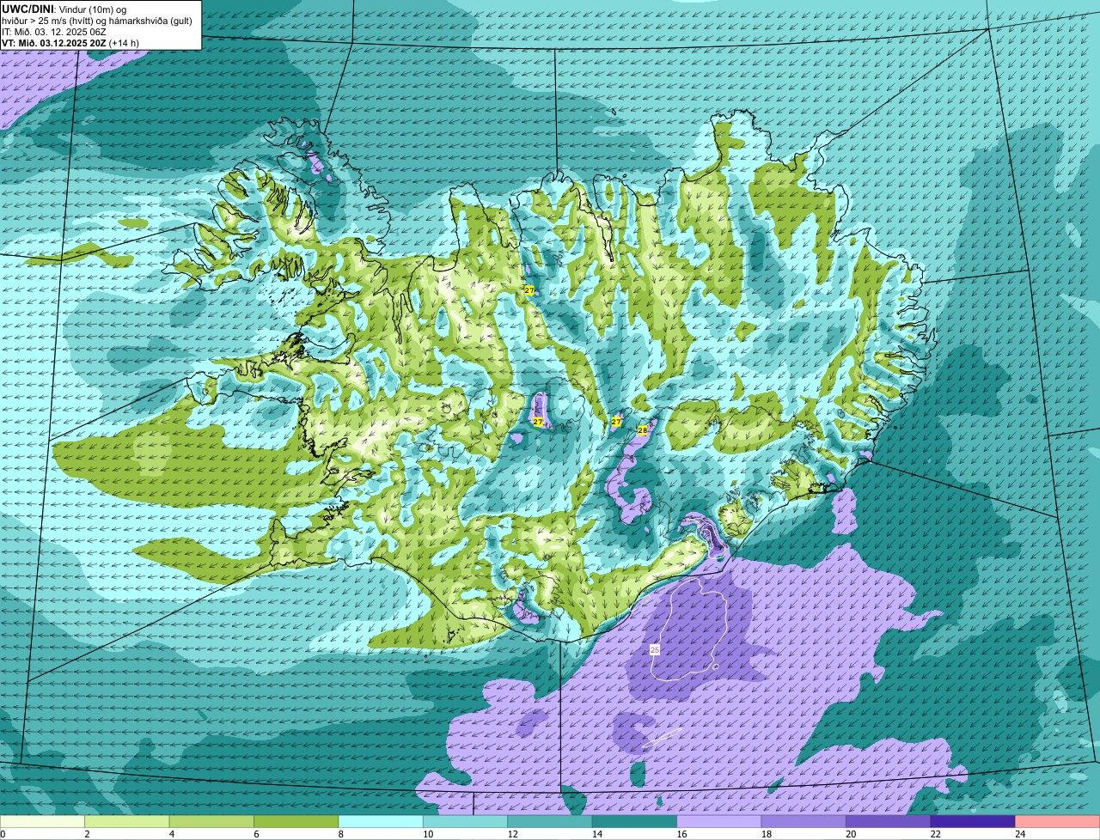The width and height of the screenshot is (1100, 840).
Task: Click the legend tick label "8"
Action: point(339,834)
